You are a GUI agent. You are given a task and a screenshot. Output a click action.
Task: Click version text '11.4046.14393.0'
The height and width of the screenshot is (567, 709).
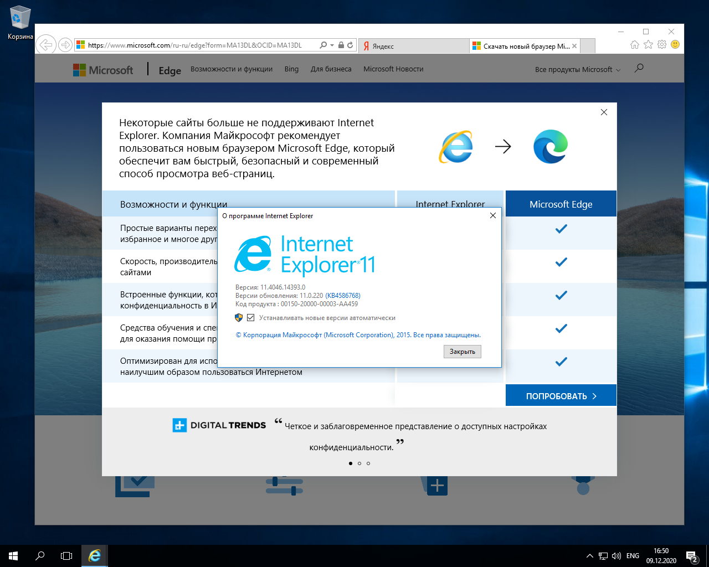tap(282, 287)
